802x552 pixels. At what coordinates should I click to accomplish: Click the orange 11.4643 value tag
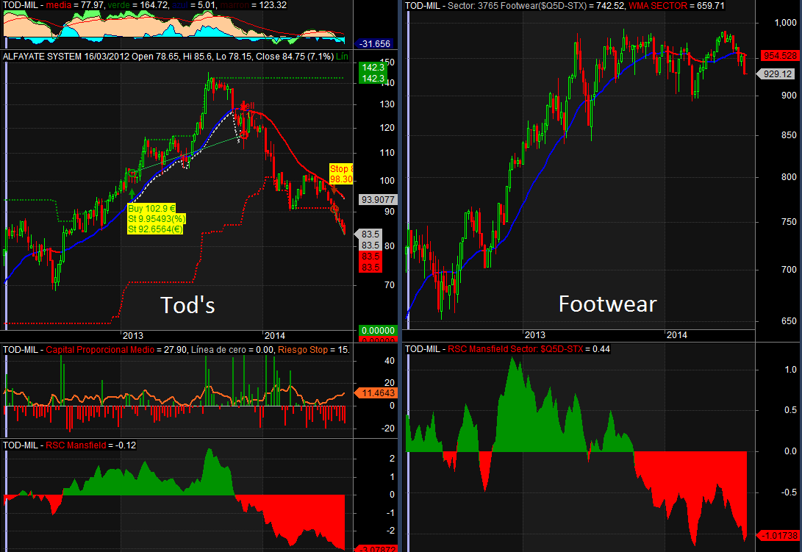(379, 394)
